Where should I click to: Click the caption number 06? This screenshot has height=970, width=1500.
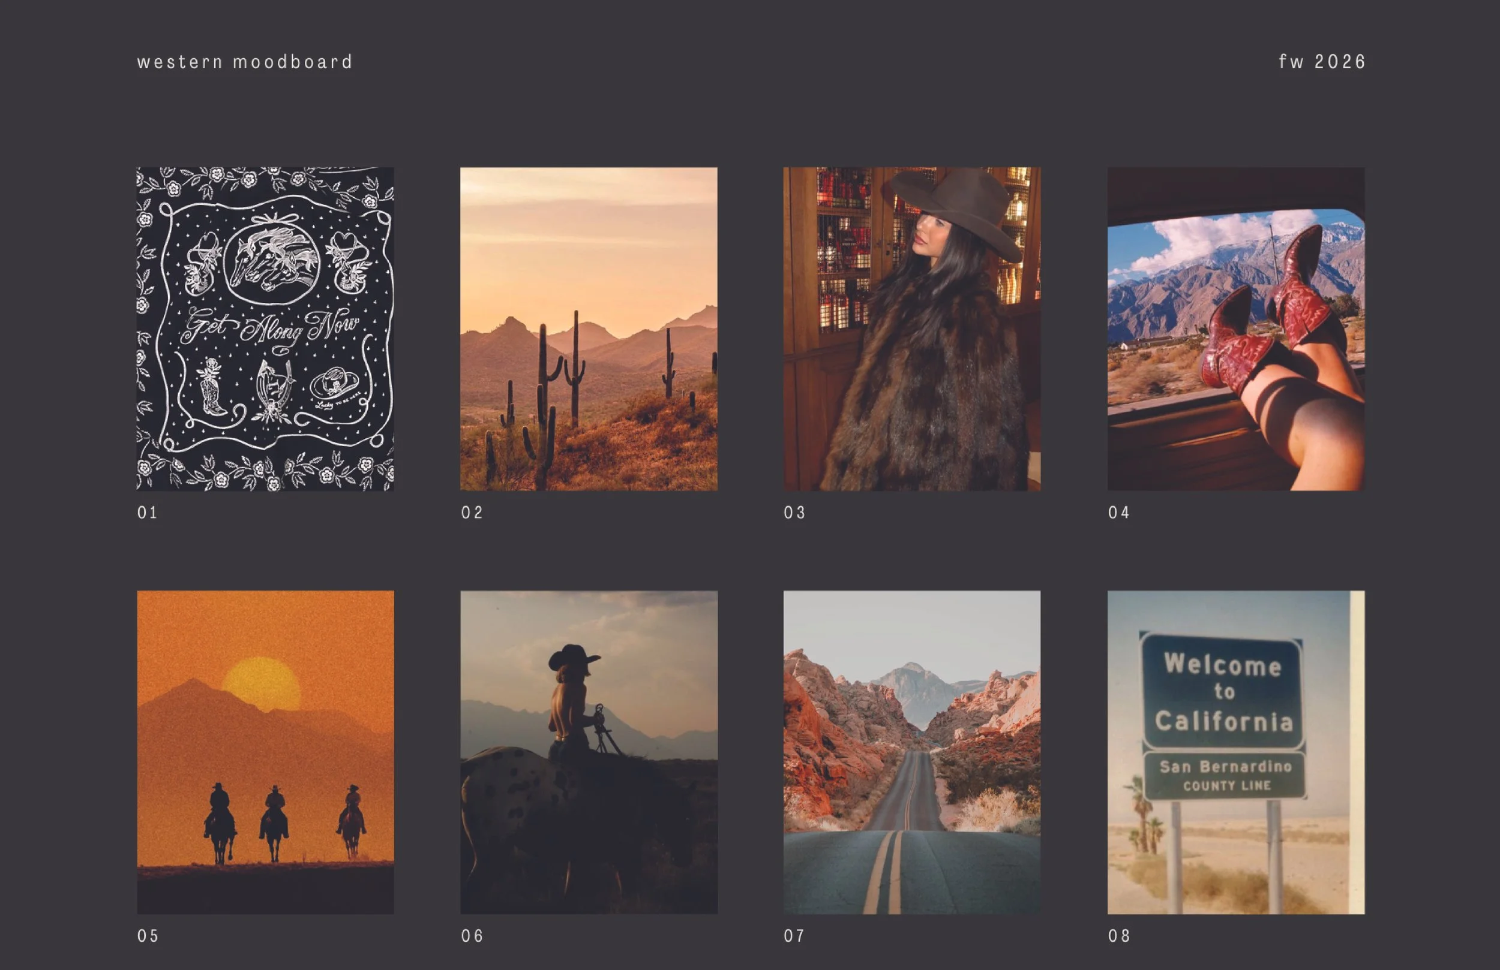[472, 936]
